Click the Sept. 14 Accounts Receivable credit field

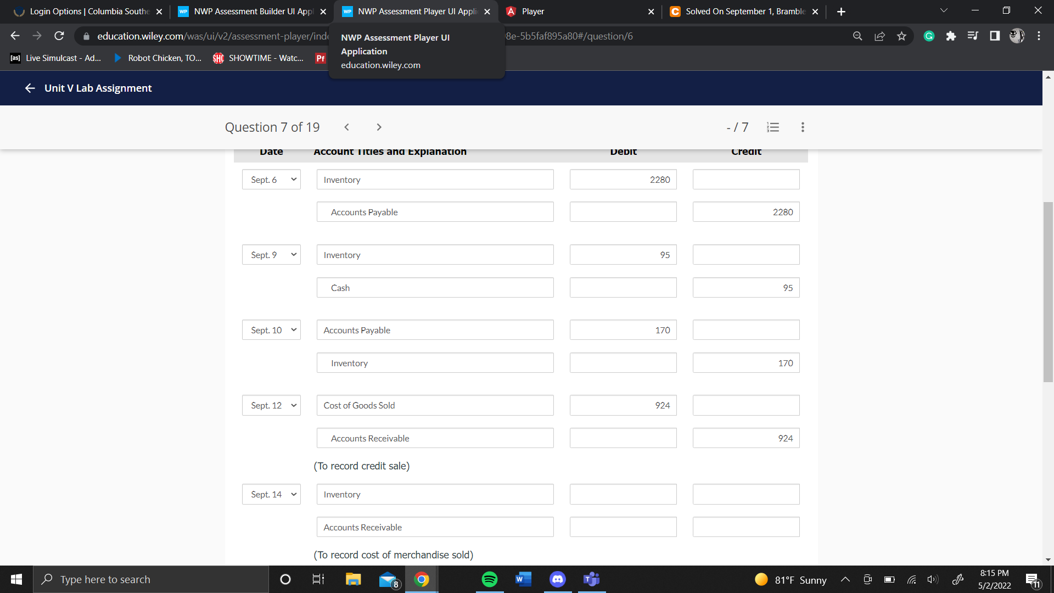pyautogui.click(x=745, y=527)
